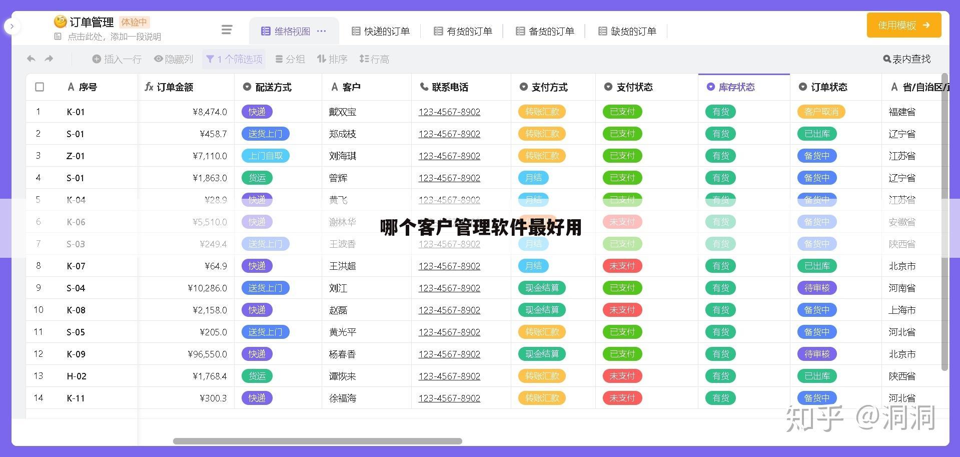Click the 未支付 tag in row 8
960x457 pixels.
pyautogui.click(x=622, y=266)
